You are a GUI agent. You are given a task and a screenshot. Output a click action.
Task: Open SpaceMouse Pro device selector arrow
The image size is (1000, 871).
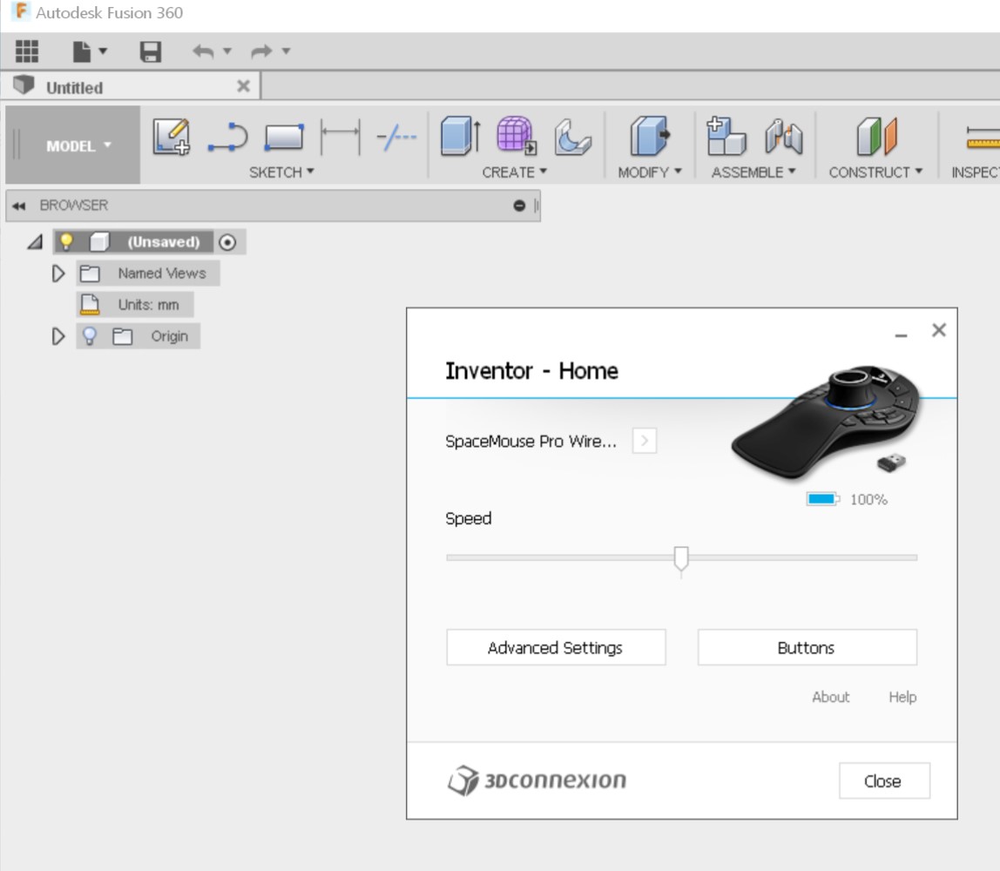[645, 441]
